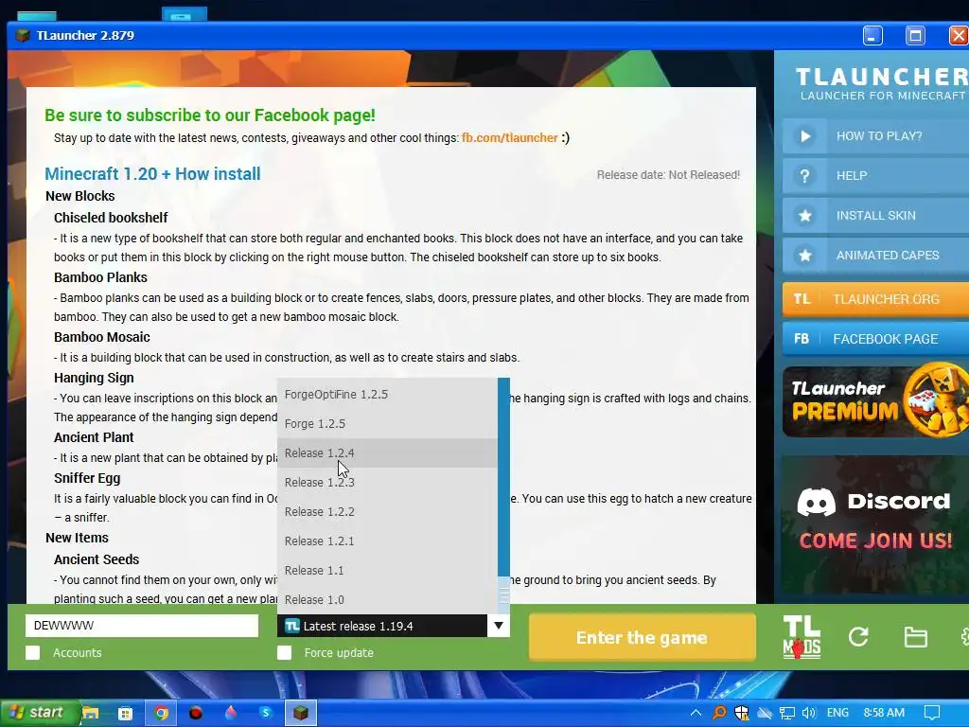Open Minecraft 1.20 + How install heading
Screen dimensions: 969x727
coord(152,174)
